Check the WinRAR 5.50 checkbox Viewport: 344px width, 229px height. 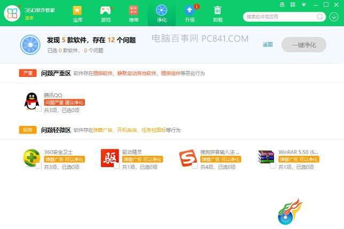[x=273, y=165]
